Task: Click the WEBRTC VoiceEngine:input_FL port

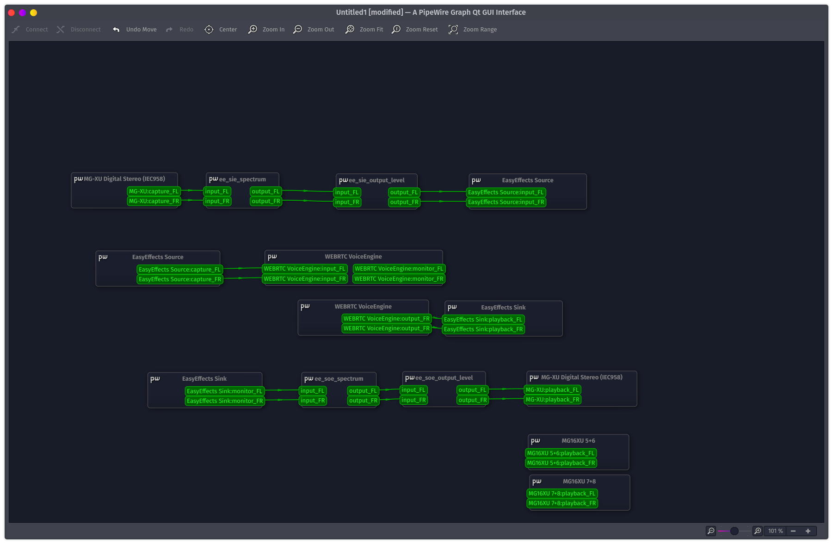Action: tap(305, 268)
